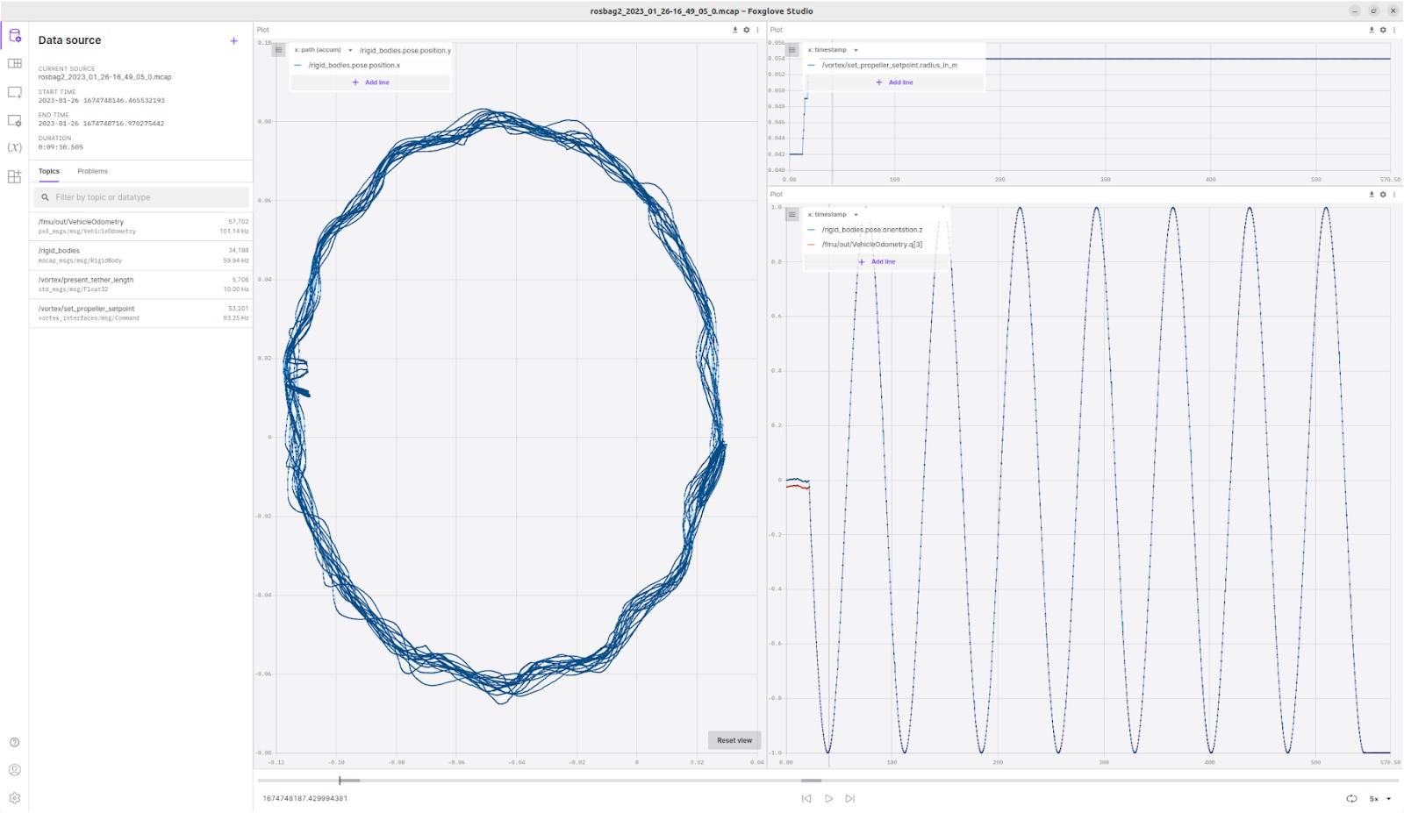Open the x: path (accum) axis dropdown
This screenshot has width=1404, height=813.
pyautogui.click(x=322, y=50)
